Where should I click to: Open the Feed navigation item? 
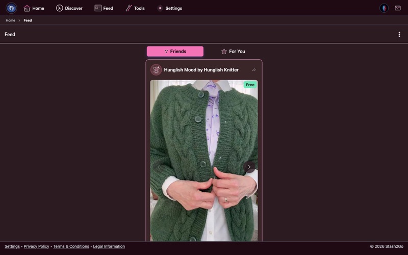click(104, 8)
